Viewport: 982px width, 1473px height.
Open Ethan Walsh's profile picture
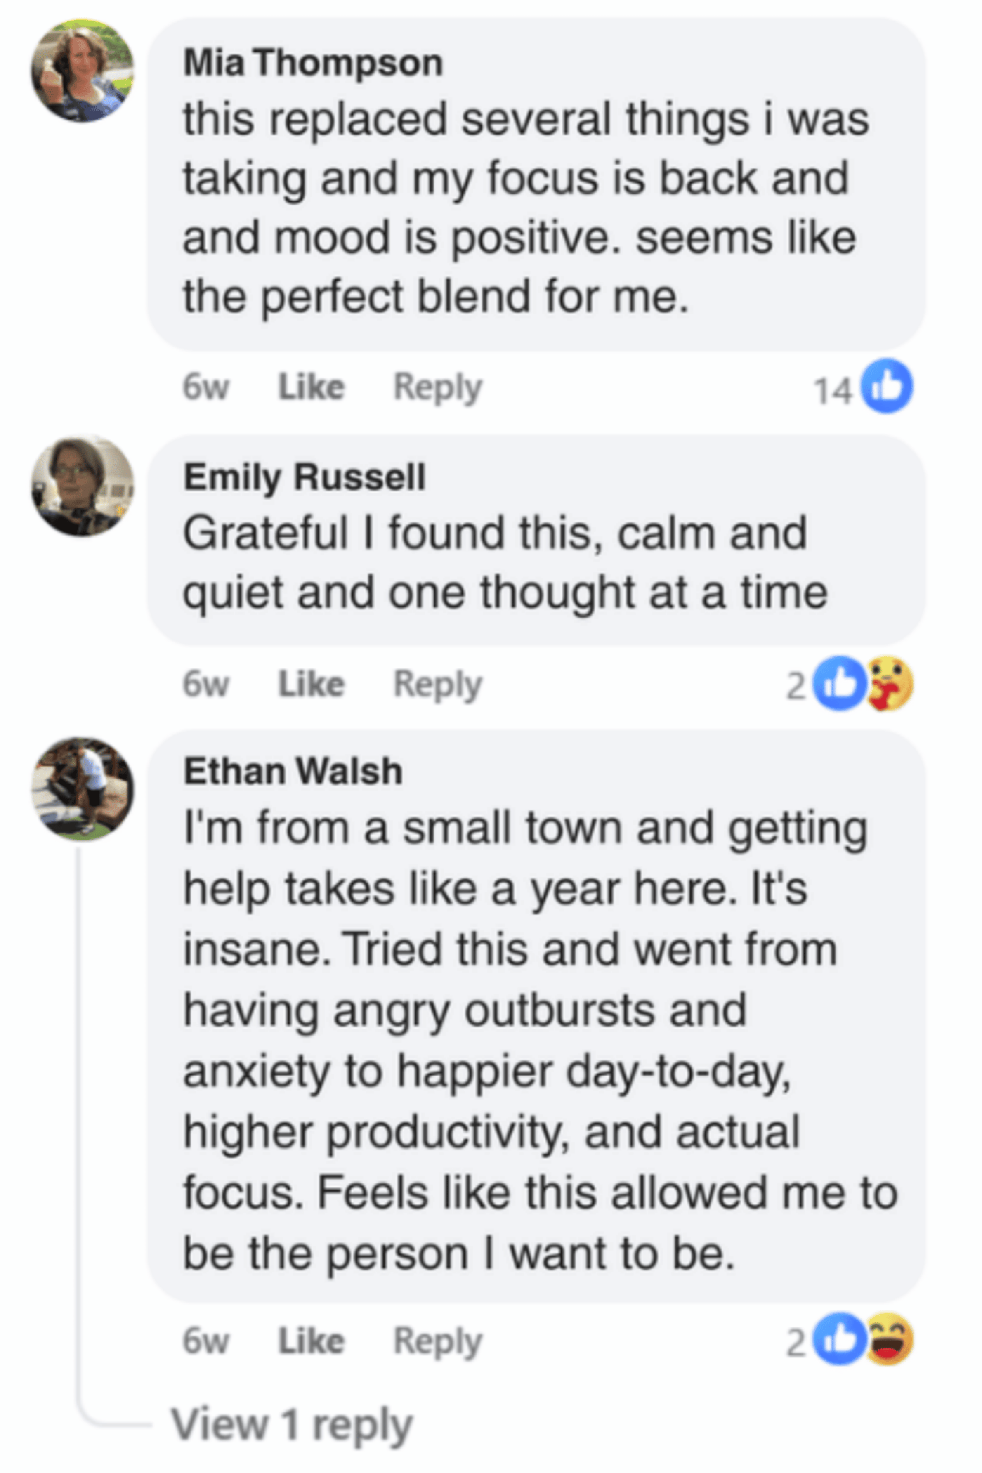[x=82, y=788]
